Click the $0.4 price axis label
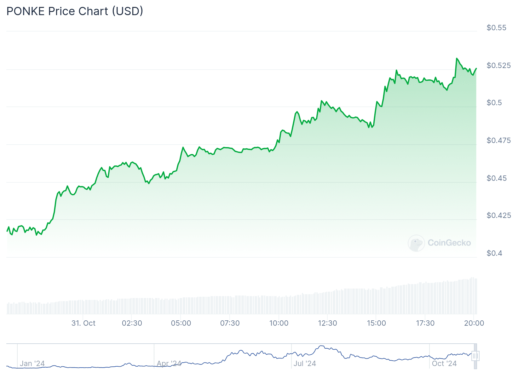 pos(494,253)
